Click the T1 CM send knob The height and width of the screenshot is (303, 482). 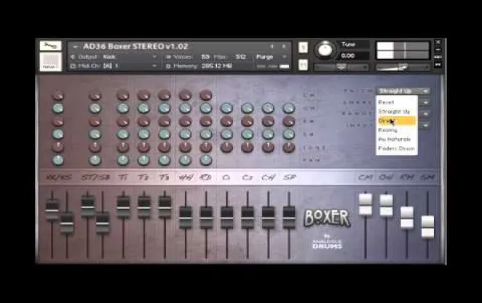tap(123, 95)
